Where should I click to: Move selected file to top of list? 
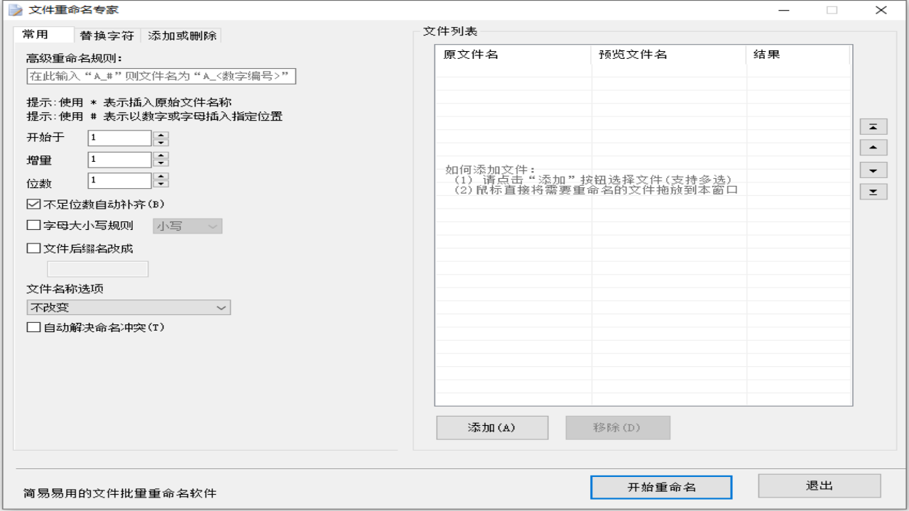873,127
